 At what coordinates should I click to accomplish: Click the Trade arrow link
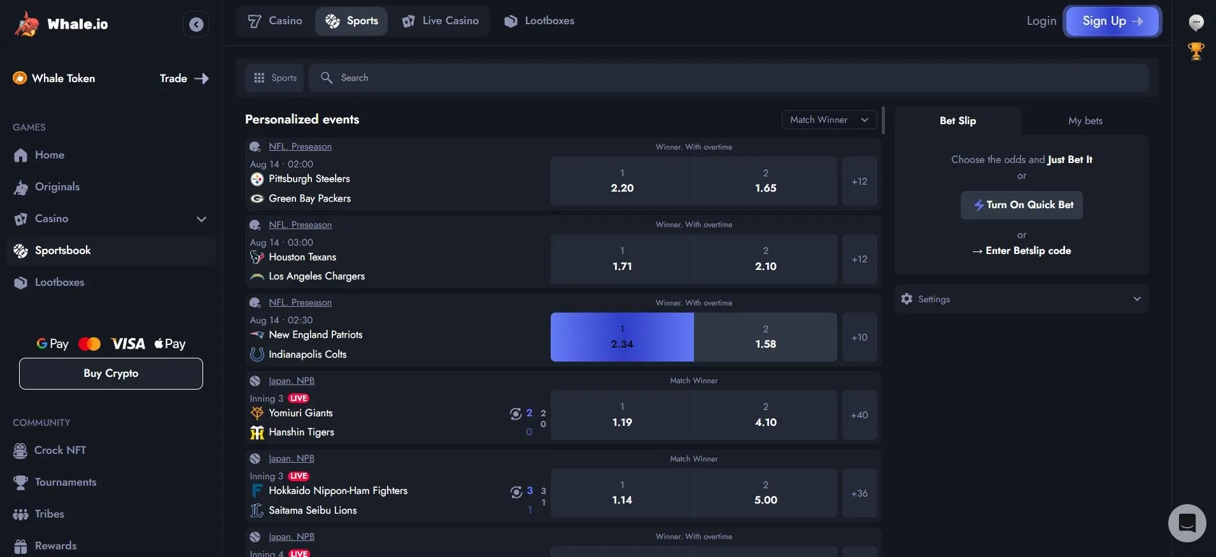pos(184,78)
